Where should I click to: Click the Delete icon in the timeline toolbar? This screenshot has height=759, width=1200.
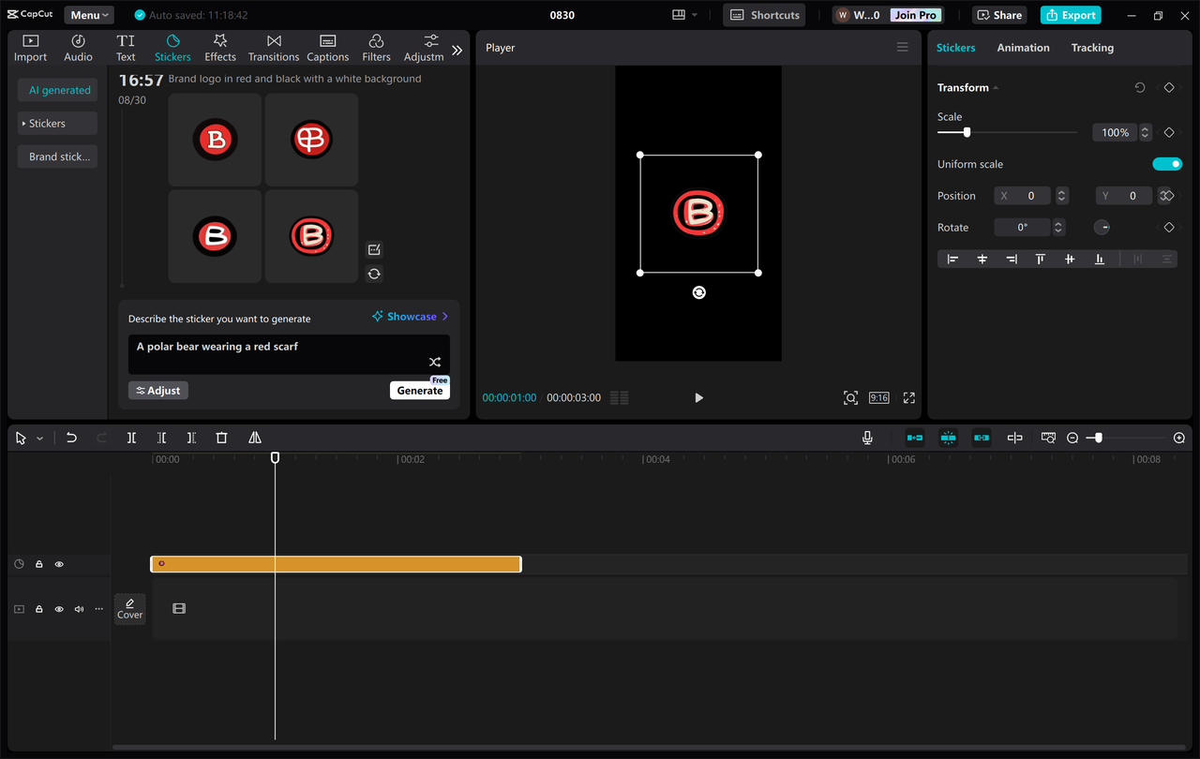[x=221, y=437]
